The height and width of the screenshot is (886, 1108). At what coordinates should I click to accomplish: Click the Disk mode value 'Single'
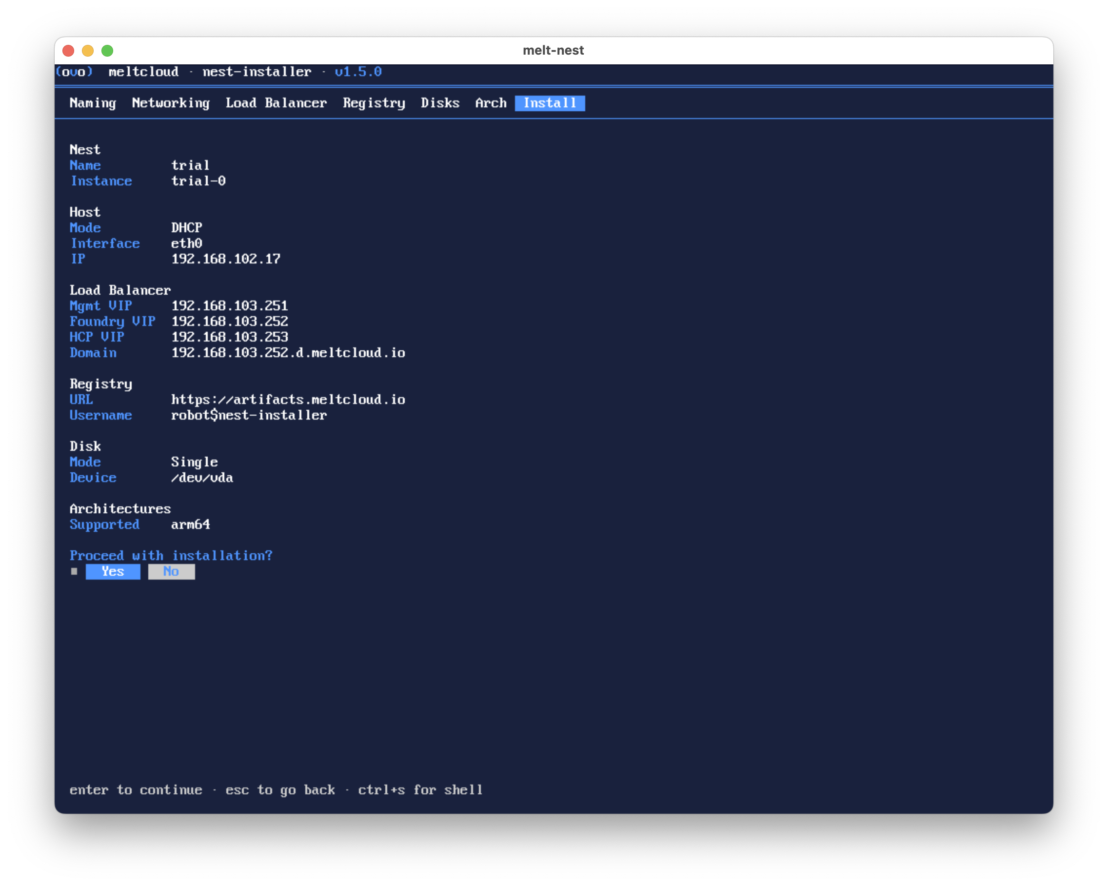point(194,462)
